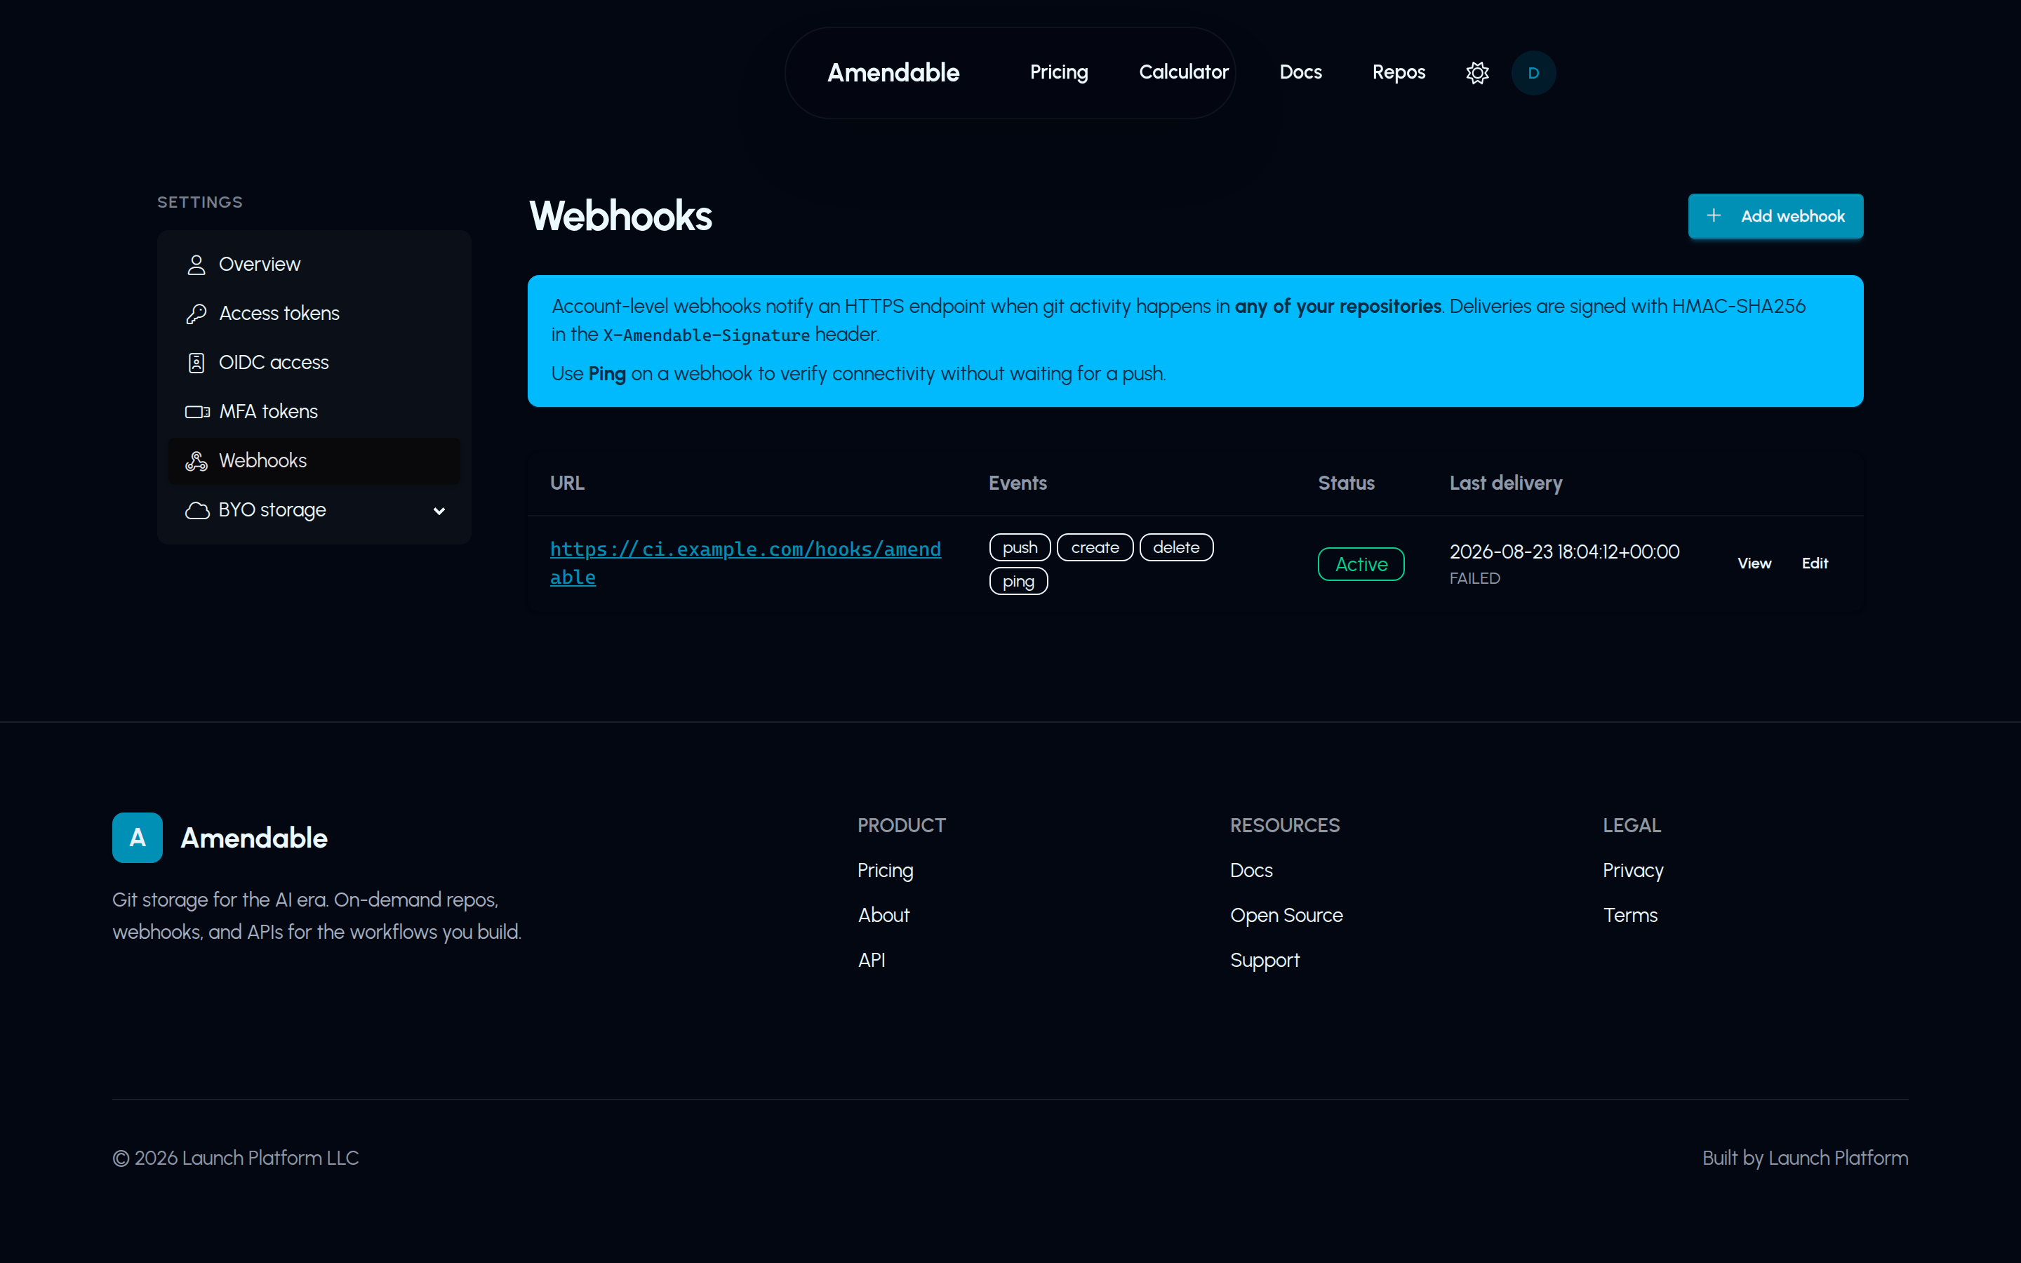This screenshot has height=1263, width=2021.
Task: Open the user avatar D menu
Action: [x=1533, y=73]
